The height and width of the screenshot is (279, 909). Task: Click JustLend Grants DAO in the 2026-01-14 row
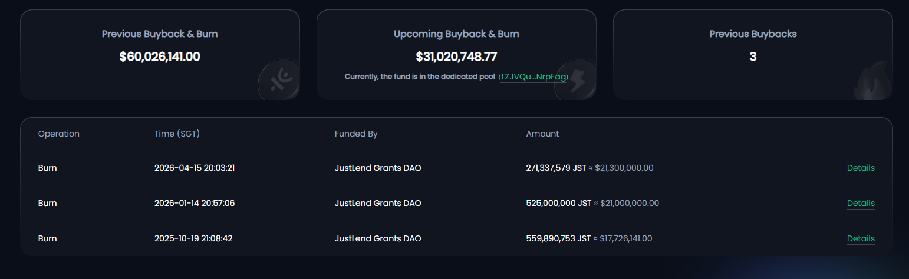(x=378, y=203)
